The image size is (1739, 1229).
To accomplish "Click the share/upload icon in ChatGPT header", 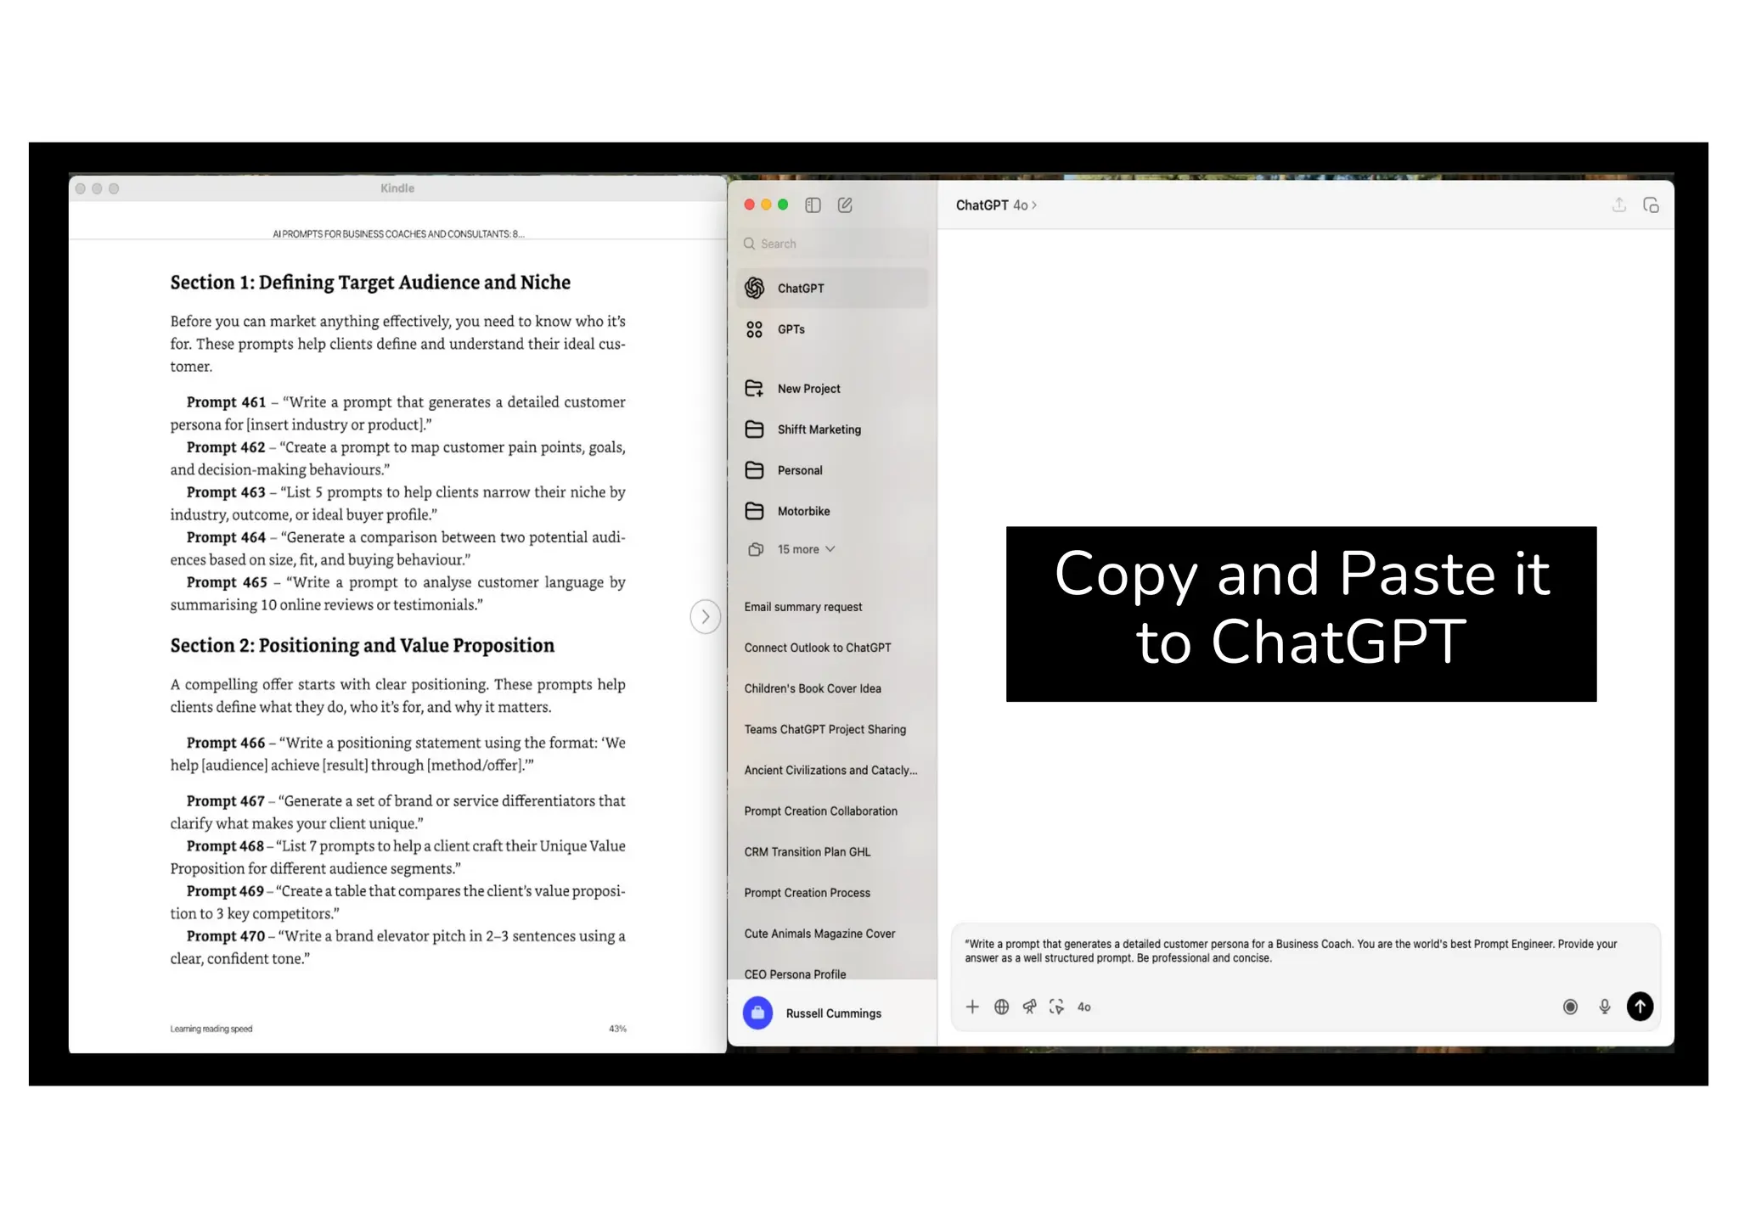I will tap(1619, 205).
